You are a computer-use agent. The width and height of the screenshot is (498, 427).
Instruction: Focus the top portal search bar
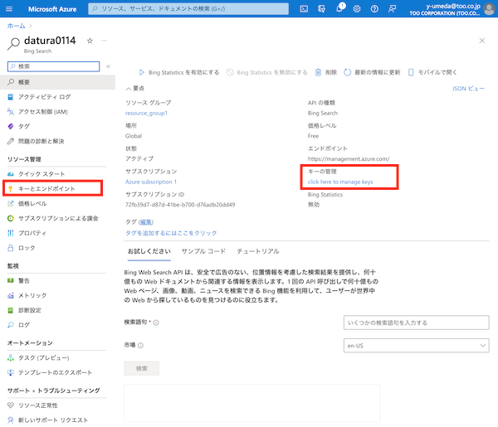coord(188,9)
